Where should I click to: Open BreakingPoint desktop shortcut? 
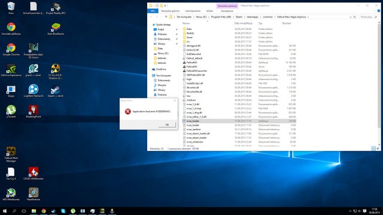click(x=34, y=112)
